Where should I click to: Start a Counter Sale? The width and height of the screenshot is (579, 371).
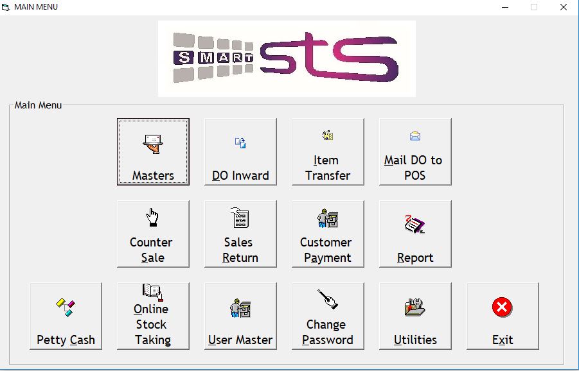click(153, 234)
